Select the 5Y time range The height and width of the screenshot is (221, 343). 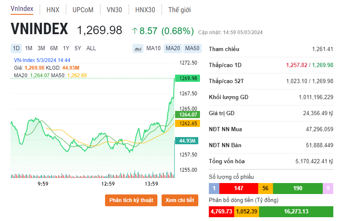point(78,49)
